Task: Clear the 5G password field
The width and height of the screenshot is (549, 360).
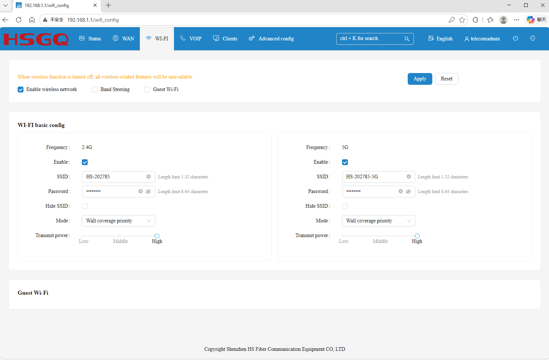Action: [x=401, y=191]
